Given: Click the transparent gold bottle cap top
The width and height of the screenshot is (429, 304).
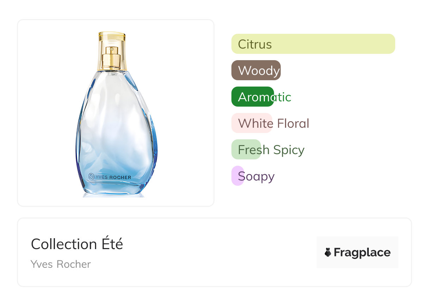Looking at the screenshot, I should click(x=112, y=36).
